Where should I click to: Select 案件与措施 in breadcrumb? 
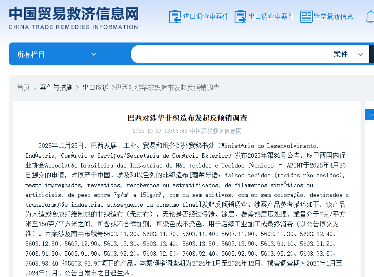pos(56,87)
